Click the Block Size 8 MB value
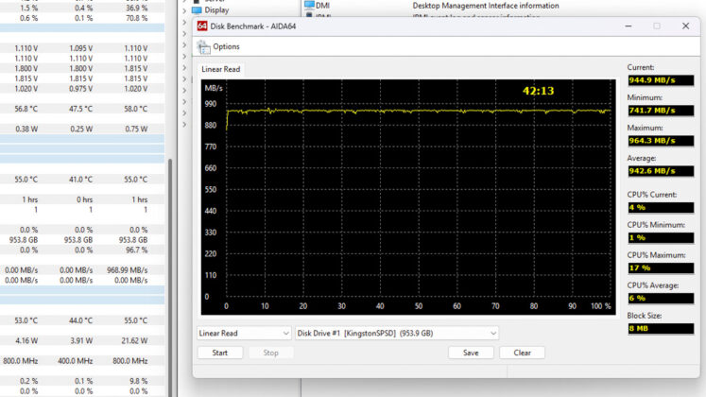The width and height of the screenshot is (706, 397). tap(661, 329)
